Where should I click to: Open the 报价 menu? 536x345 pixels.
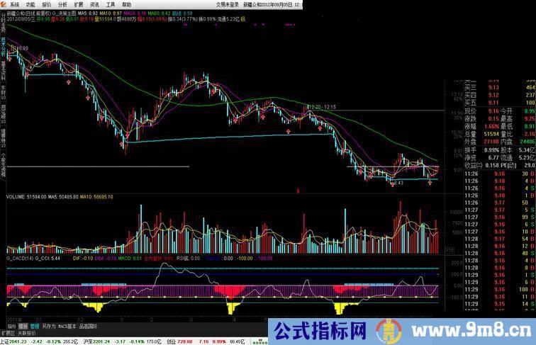[47, 4]
